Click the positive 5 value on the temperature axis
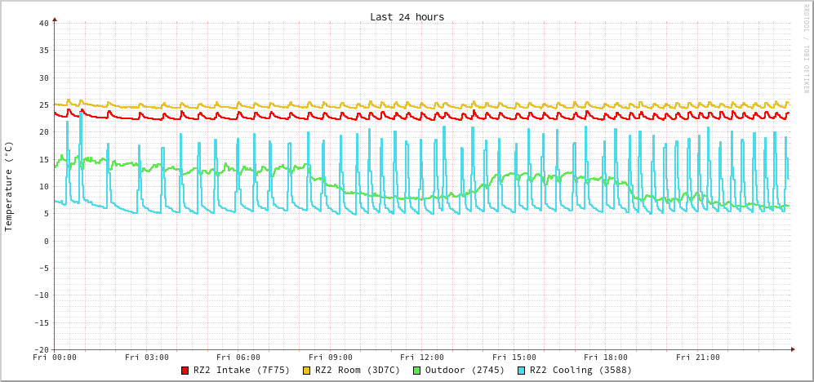 tap(47, 213)
